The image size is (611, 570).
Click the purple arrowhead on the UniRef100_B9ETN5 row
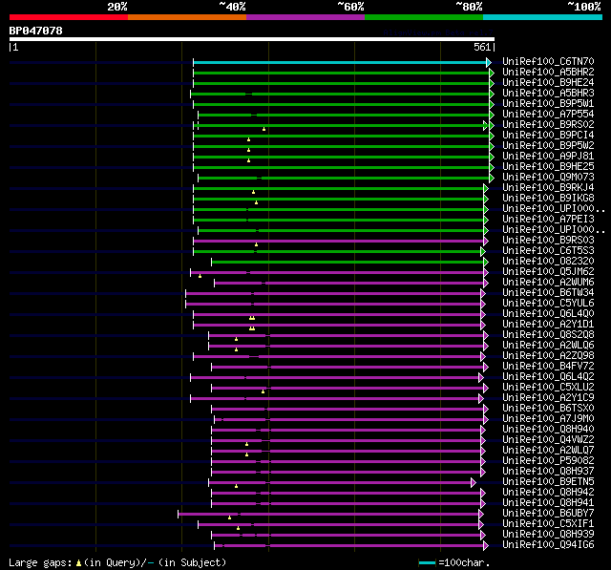(474, 482)
